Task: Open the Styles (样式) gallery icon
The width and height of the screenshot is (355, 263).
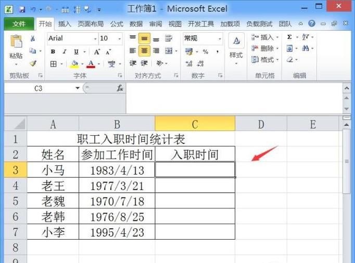Action: [236, 47]
